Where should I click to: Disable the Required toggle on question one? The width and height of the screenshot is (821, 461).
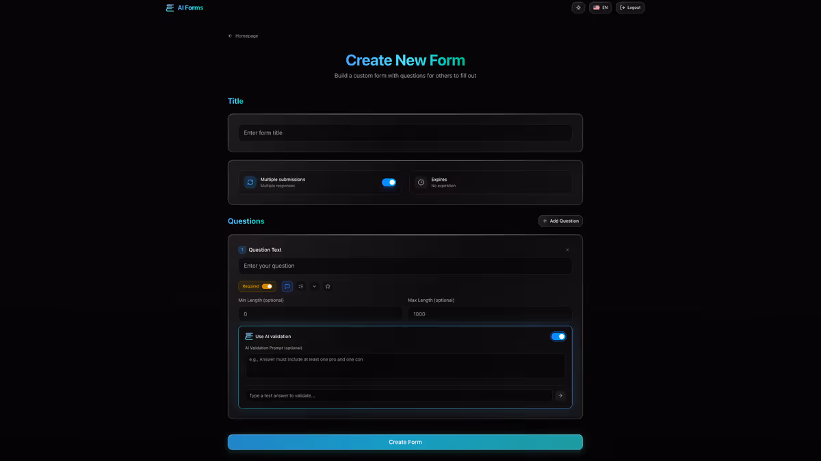coord(266,286)
